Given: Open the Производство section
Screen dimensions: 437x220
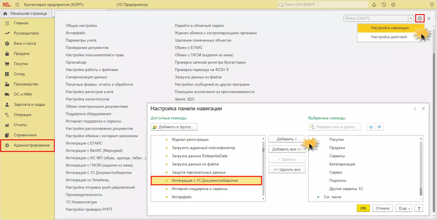Looking at the screenshot, I should pyautogui.click(x=27, y=84).
